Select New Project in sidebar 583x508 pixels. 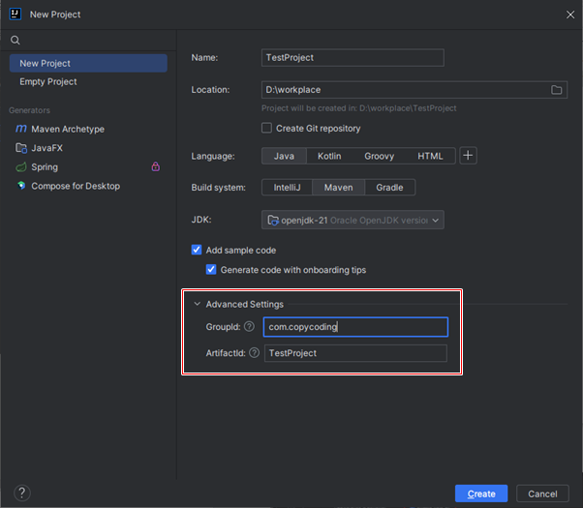coord(88,63)
